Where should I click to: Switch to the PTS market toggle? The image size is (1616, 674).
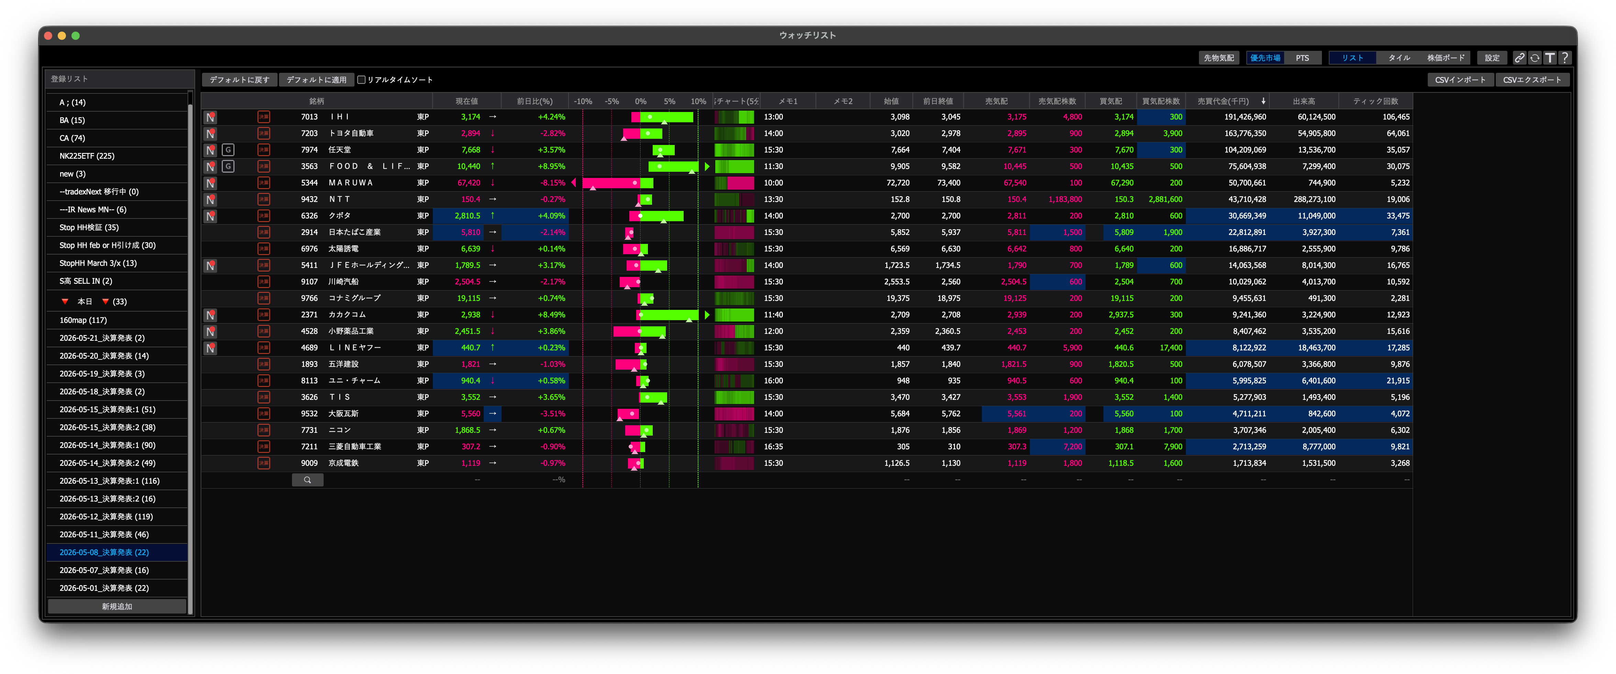coord(1302,58)
